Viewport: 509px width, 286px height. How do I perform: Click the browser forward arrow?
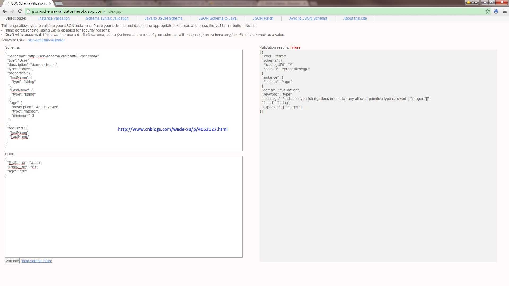point(12,11)
